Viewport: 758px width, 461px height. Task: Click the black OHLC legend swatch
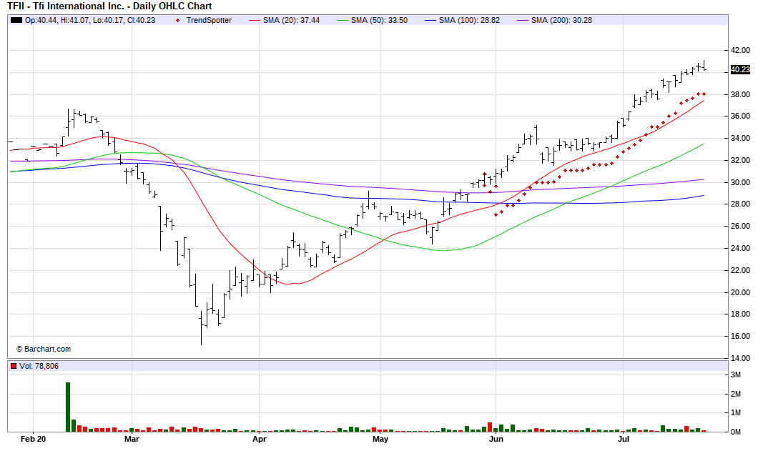16,20
